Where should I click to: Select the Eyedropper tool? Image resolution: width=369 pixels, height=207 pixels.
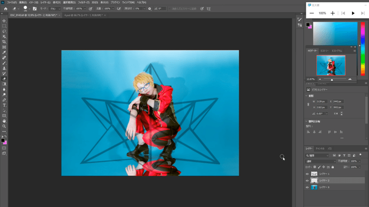(x=4, y=52)
